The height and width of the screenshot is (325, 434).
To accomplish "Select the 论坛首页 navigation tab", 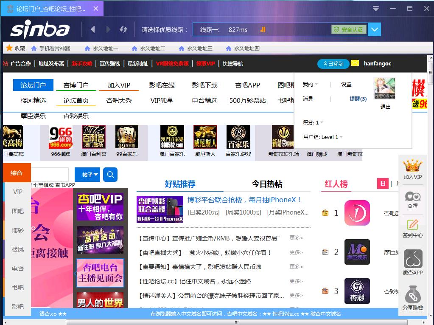I will pyautogui.click(x=76, y=100).
